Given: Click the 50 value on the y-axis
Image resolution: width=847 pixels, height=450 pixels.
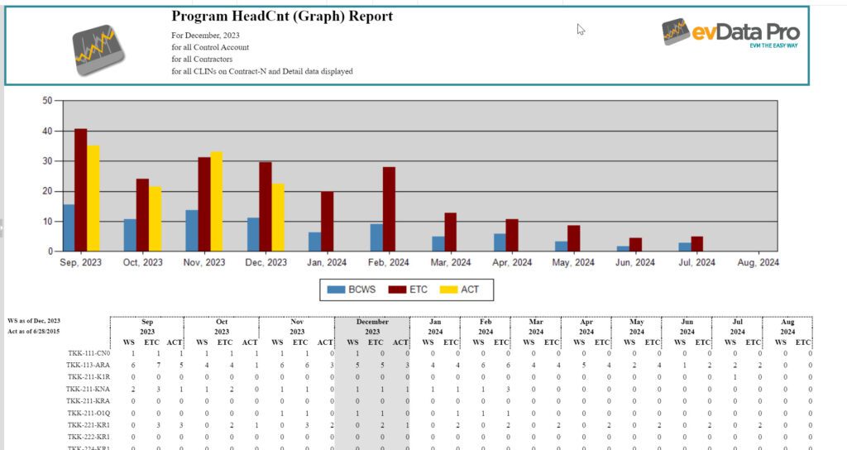Looking at the screenshot, I should (x=47, y=100).
